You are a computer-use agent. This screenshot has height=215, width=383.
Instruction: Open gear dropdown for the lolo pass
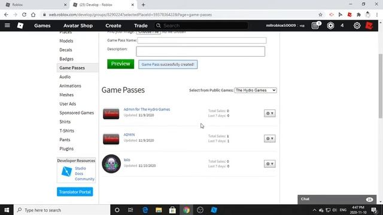270,164
